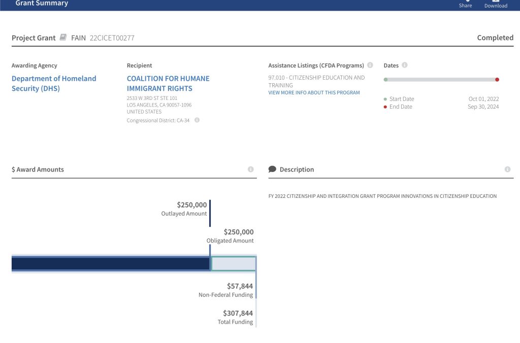Click the light non-federal funding bar segment
This screenshot has width=520, height=343.
tap(233, 264)
